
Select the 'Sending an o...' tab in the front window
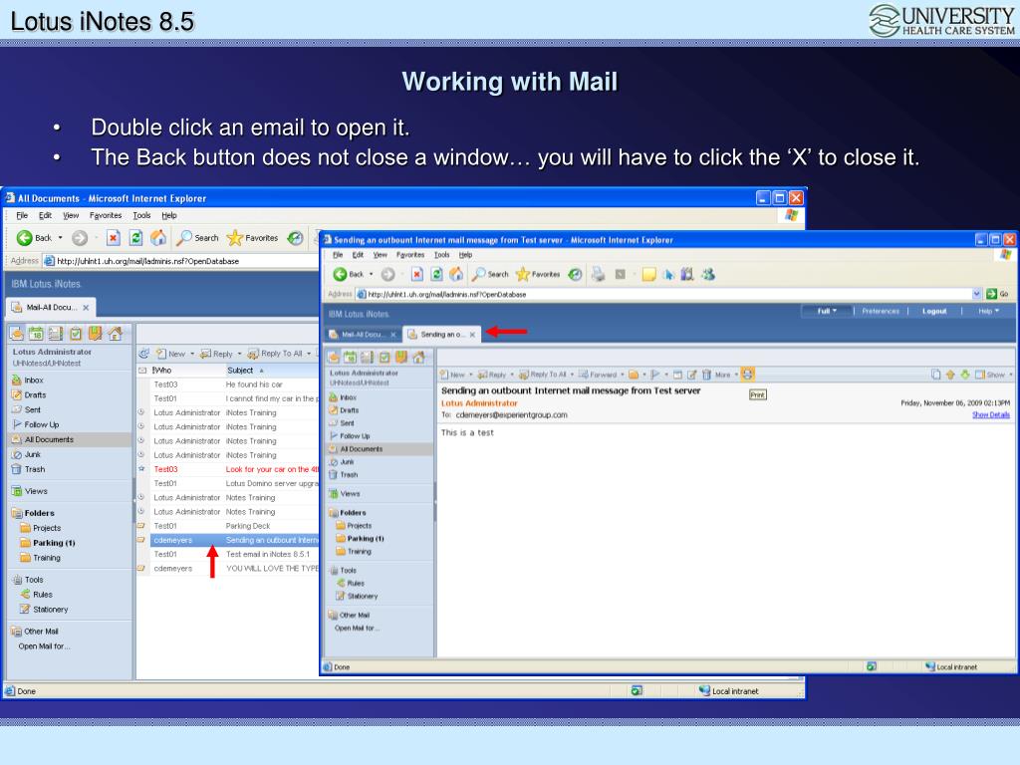pos(442,335)
